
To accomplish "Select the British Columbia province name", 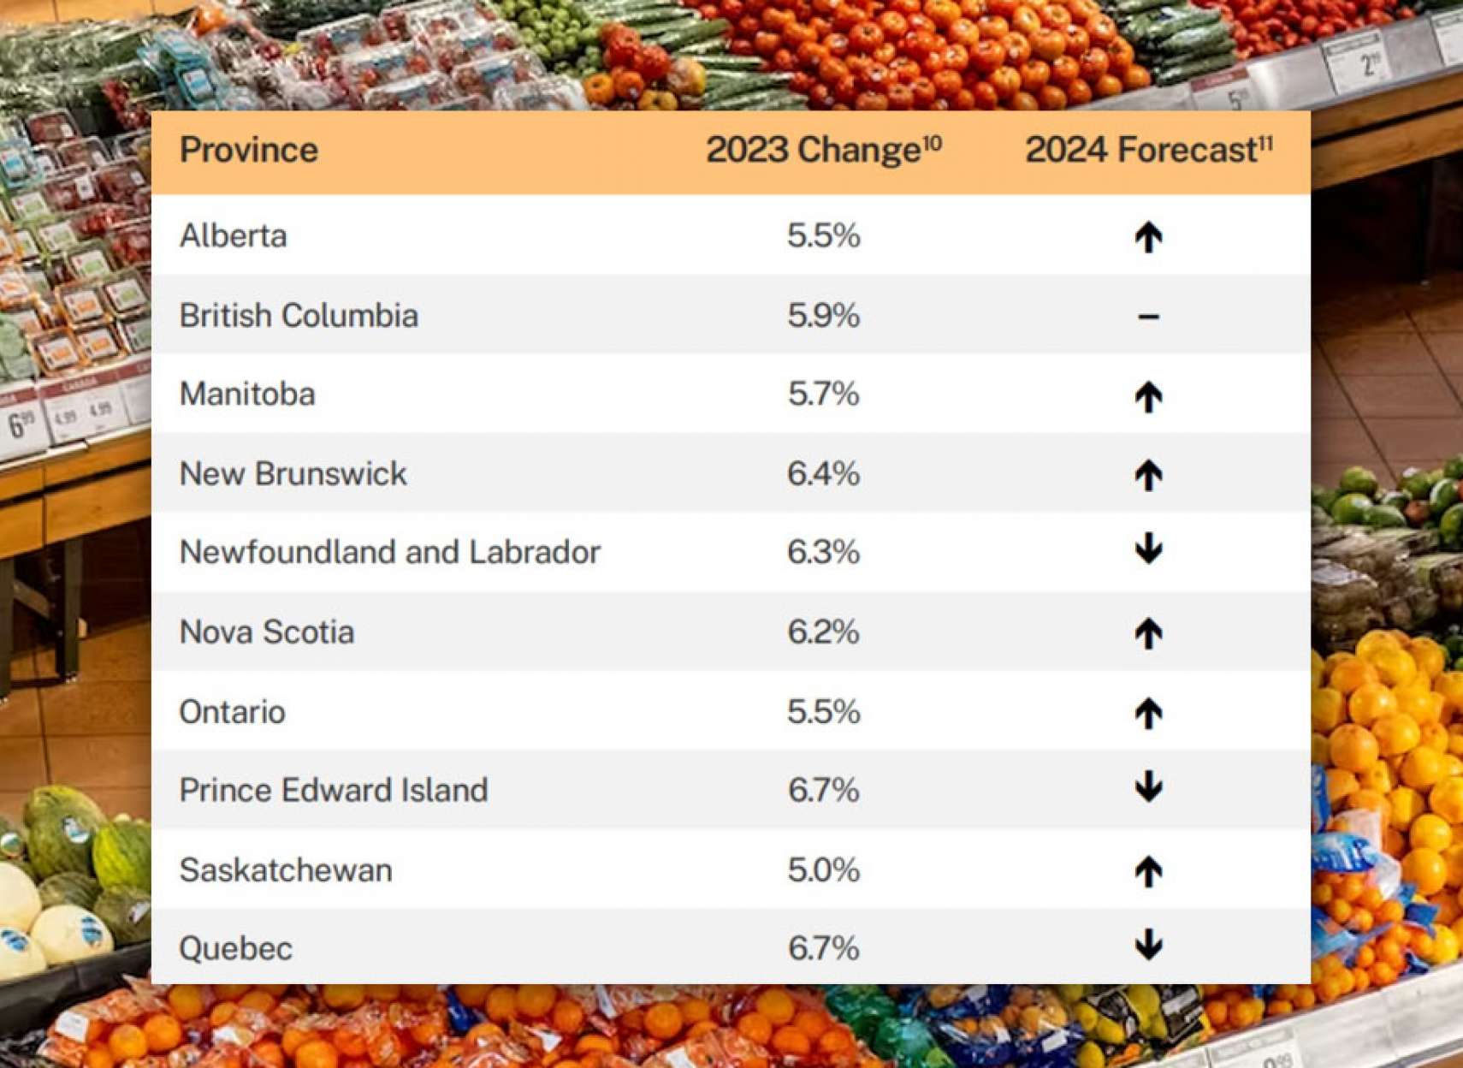I will pos(299,316).
